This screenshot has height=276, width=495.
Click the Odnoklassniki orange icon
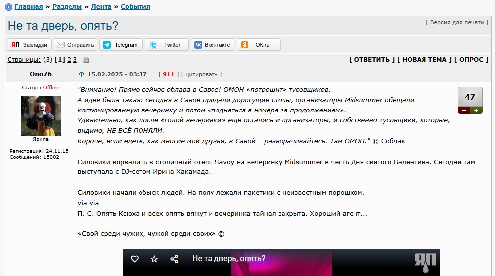(245, 45)
